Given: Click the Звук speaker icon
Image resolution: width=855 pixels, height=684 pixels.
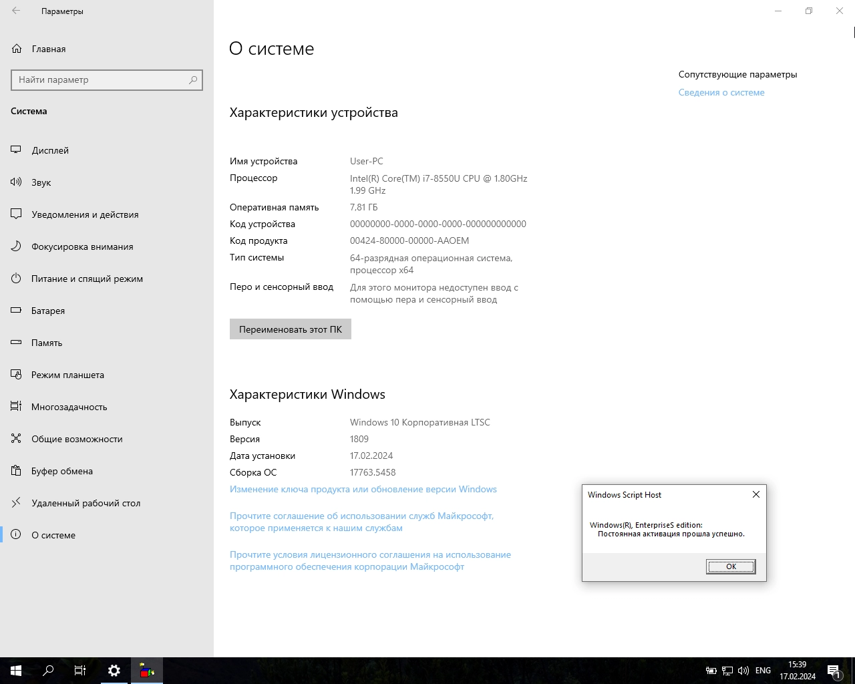Looking at the screenshot, I should 16,182.
